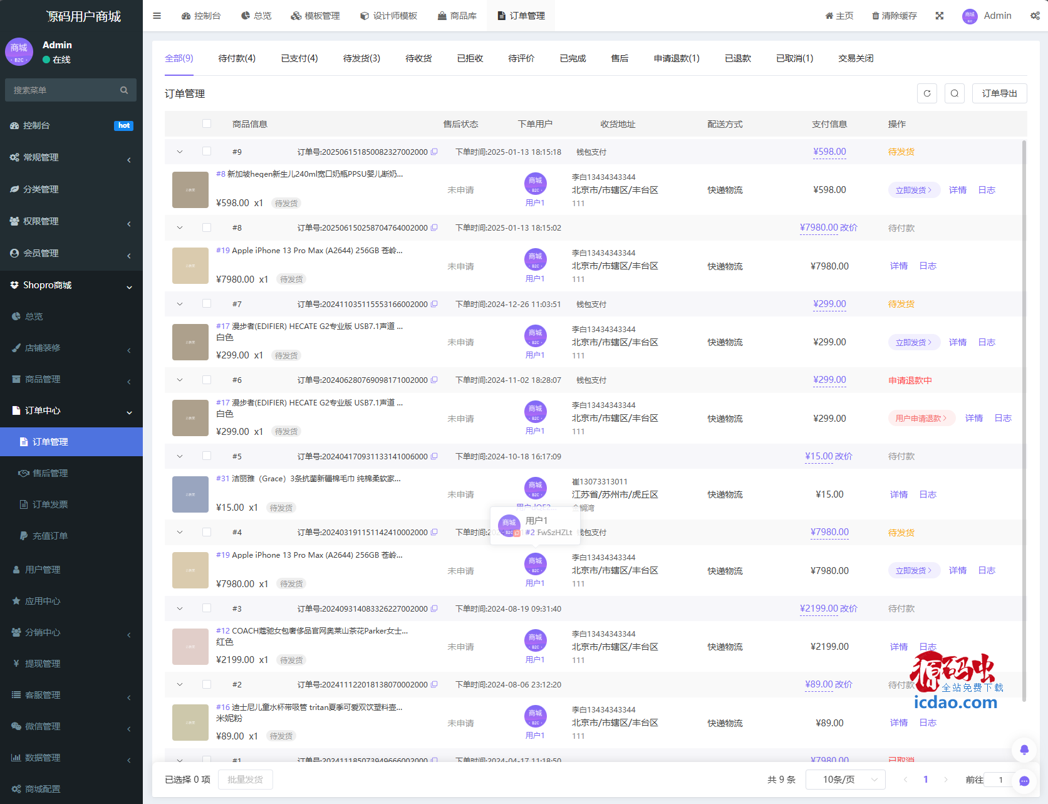Click 用户申请退款 button on order #6
Image resolution: width=1048 pixels, height=804 pixels.
(x=921, y=419)
